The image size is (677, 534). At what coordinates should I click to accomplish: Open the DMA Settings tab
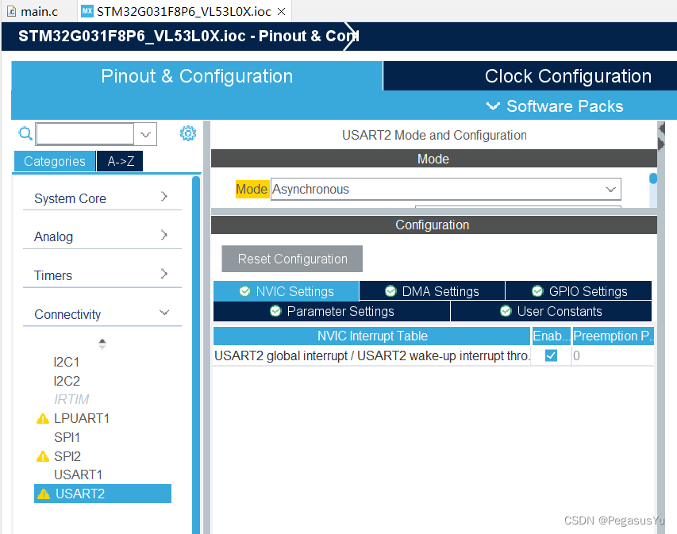433,291
